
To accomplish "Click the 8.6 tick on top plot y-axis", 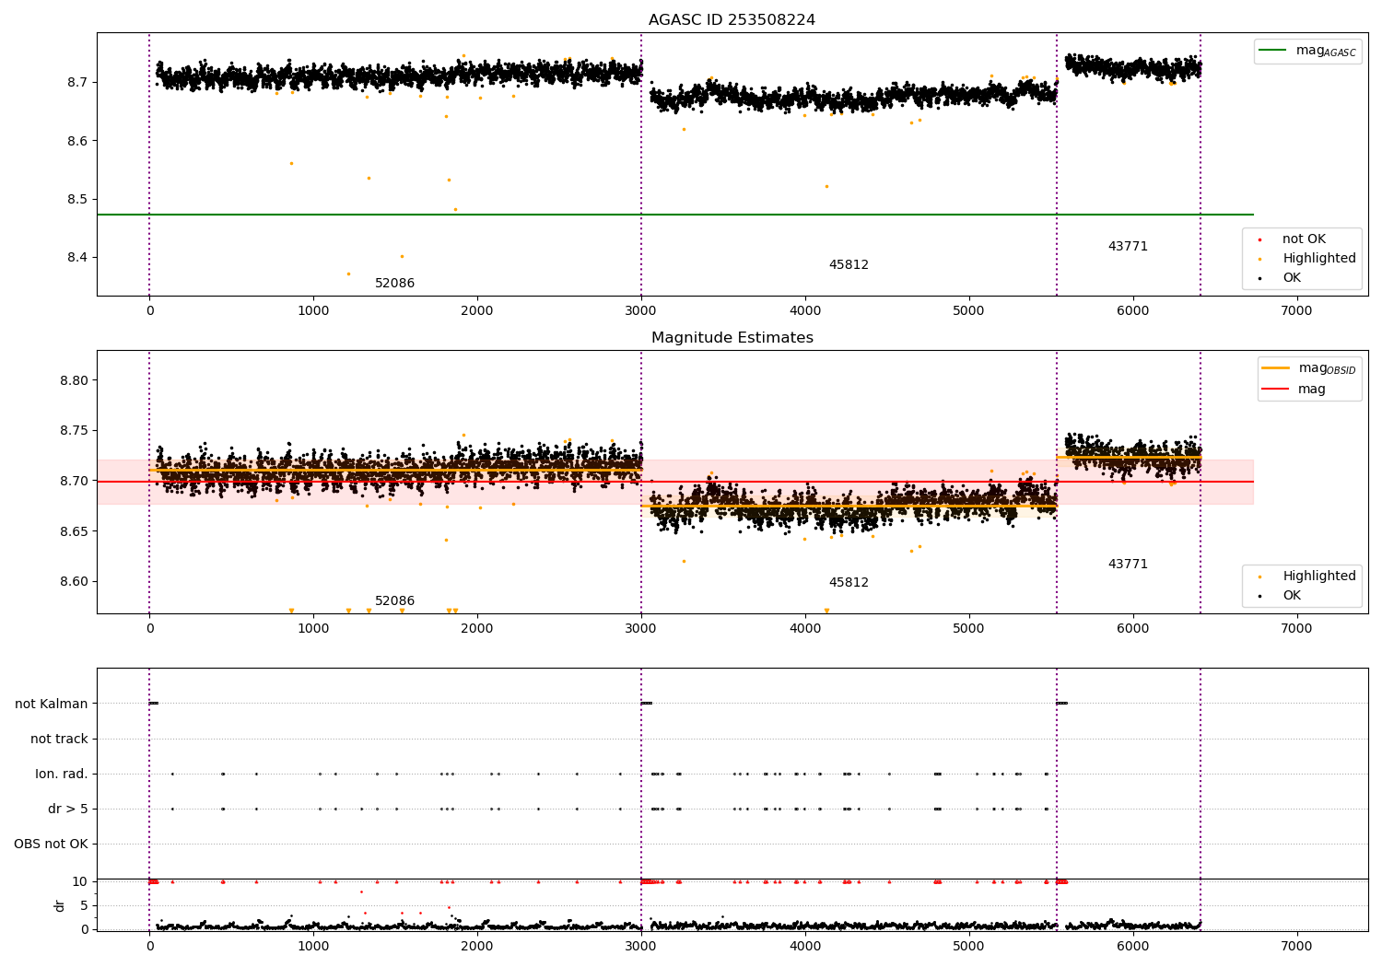I will (77, 141).
